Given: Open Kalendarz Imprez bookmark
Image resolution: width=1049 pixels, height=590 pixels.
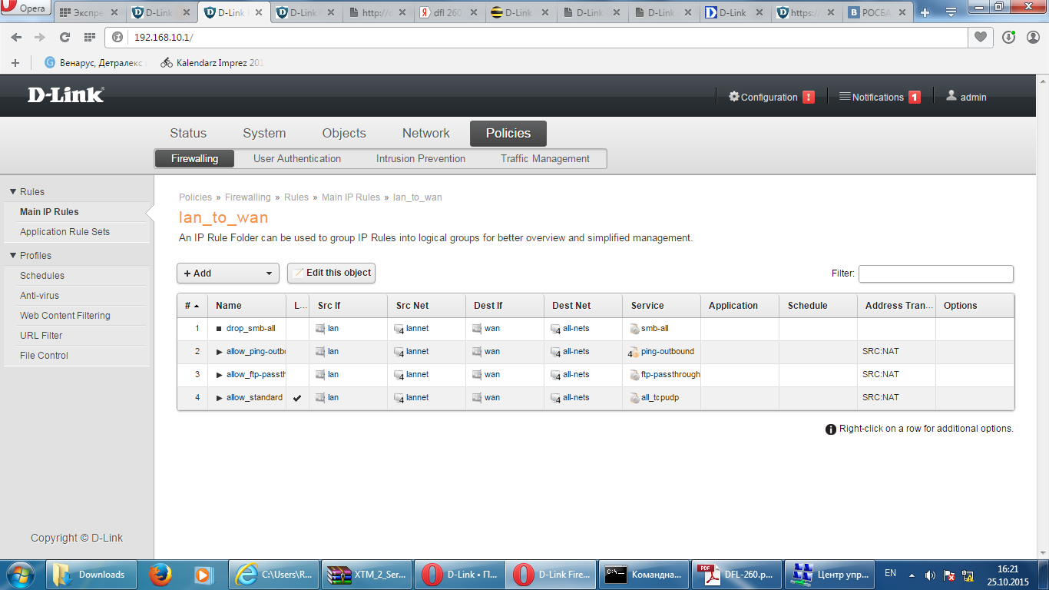Looking at the screenshot, I should tap(212, 63).
